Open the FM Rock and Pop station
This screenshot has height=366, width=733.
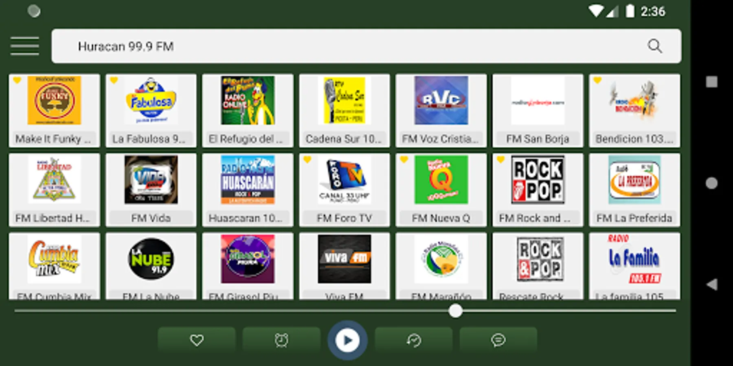[x=538, y=190]
